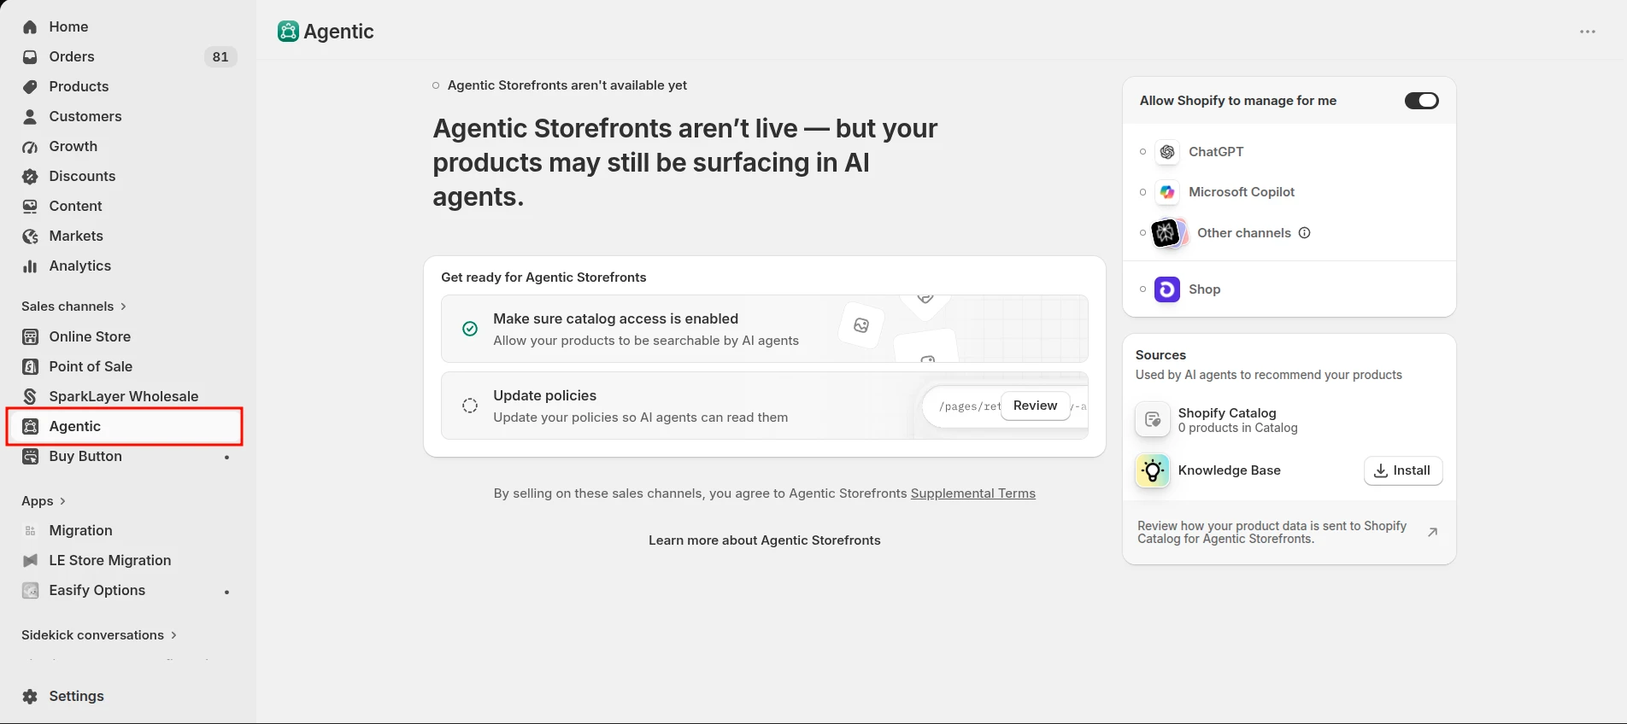
Task: Select the ChatGPT channel label
Action: pyautogui.click(x=1216, y=152)
